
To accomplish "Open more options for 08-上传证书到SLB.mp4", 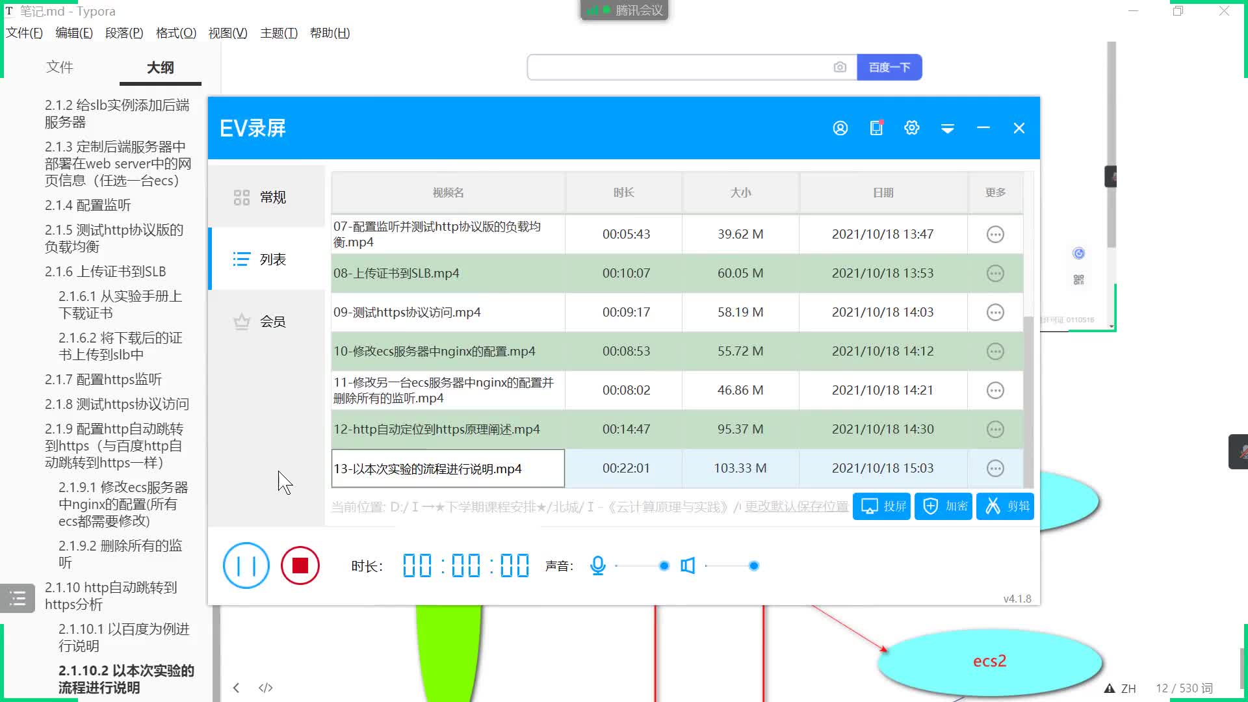I will tap(995, 273).
